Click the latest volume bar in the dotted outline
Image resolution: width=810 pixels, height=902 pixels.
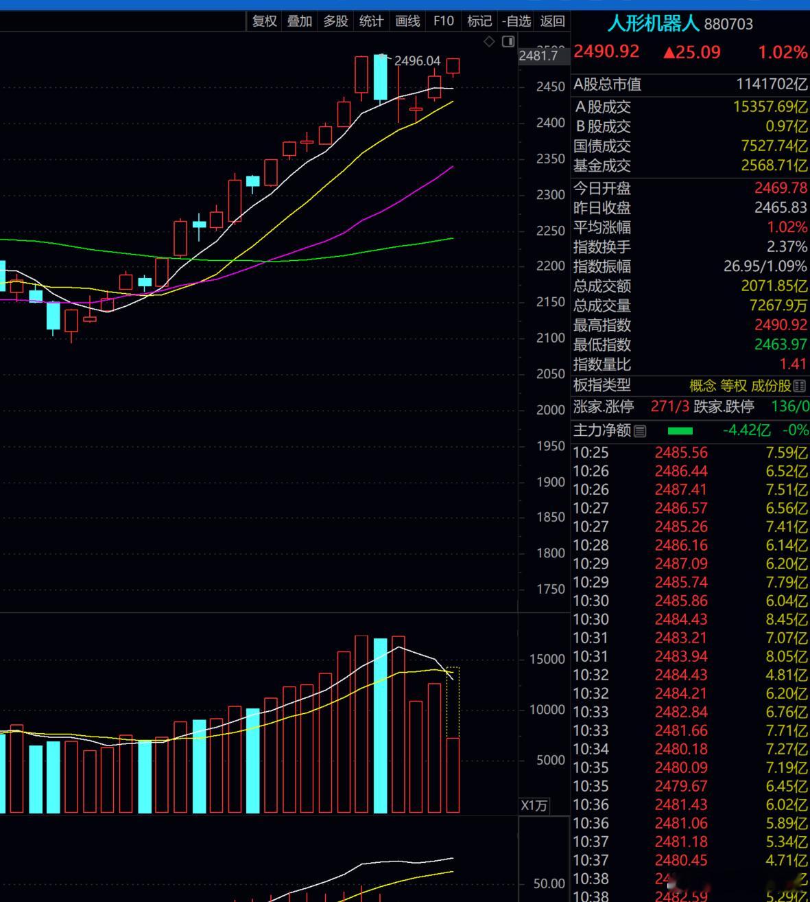(x=453, y=776)
